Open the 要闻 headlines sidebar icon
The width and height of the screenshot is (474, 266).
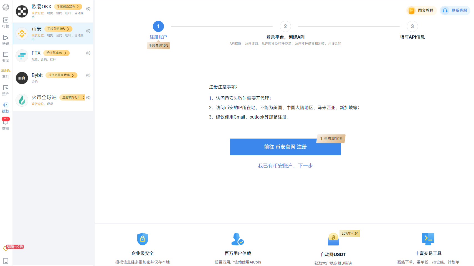[x=6, y=57]
